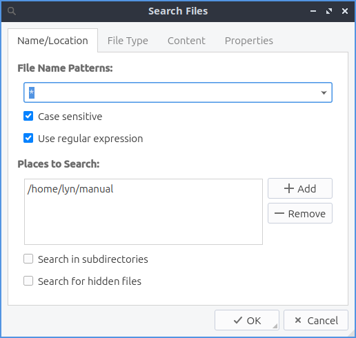Screen dimensions: 356x338
Task: Click the magnifier icon in title bar
Action: coord(12,11)
